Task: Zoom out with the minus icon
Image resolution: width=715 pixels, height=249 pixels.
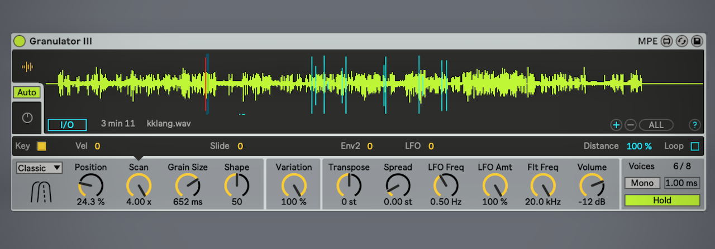Action: [x=630, y=125]
